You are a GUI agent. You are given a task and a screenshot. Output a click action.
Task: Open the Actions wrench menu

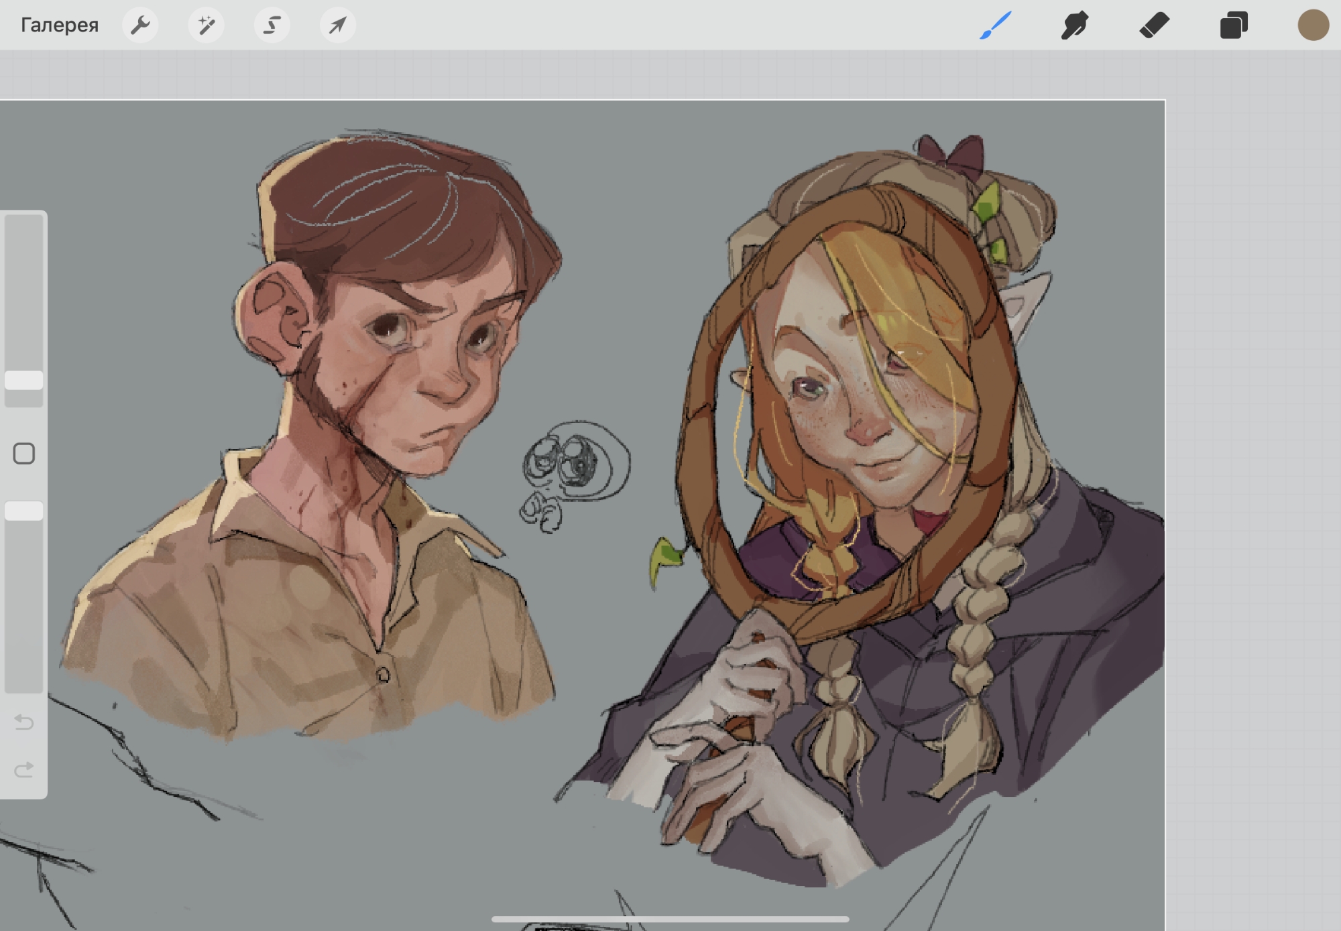[140, 25]
